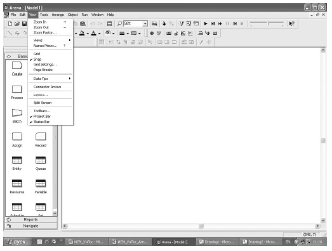Image resolution: width=332 pixels, height=251 pixels.
Task: Start simulation with Go play button
Action: (206, 23)
